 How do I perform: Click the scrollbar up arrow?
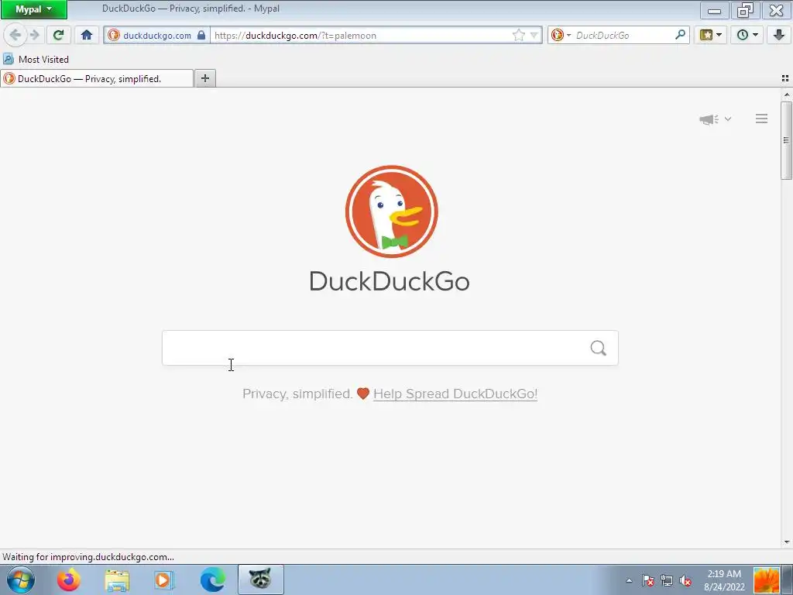(x=787, y=95)
